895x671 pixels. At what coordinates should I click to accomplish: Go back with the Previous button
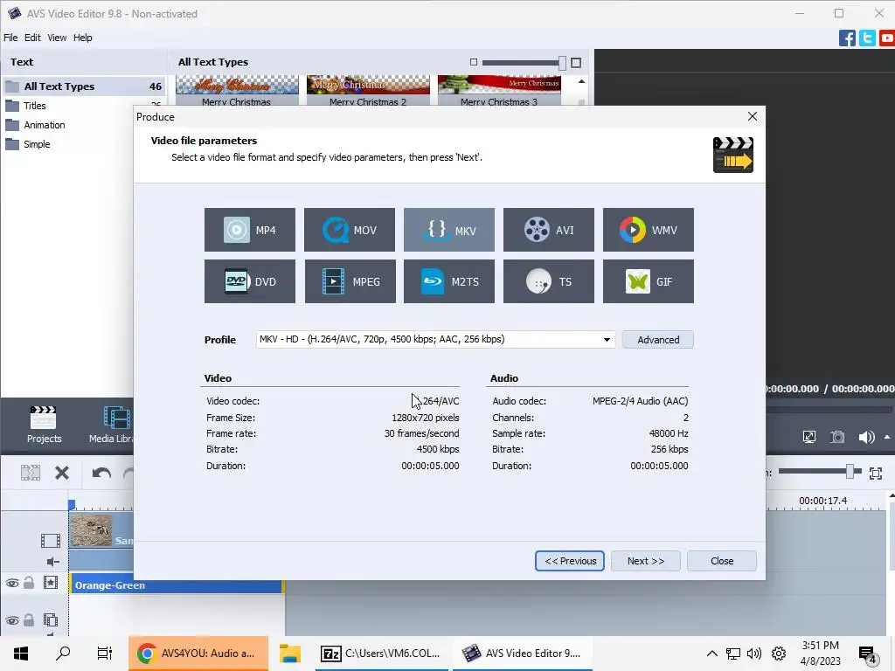pyautogui.click(x=570, y=561)
